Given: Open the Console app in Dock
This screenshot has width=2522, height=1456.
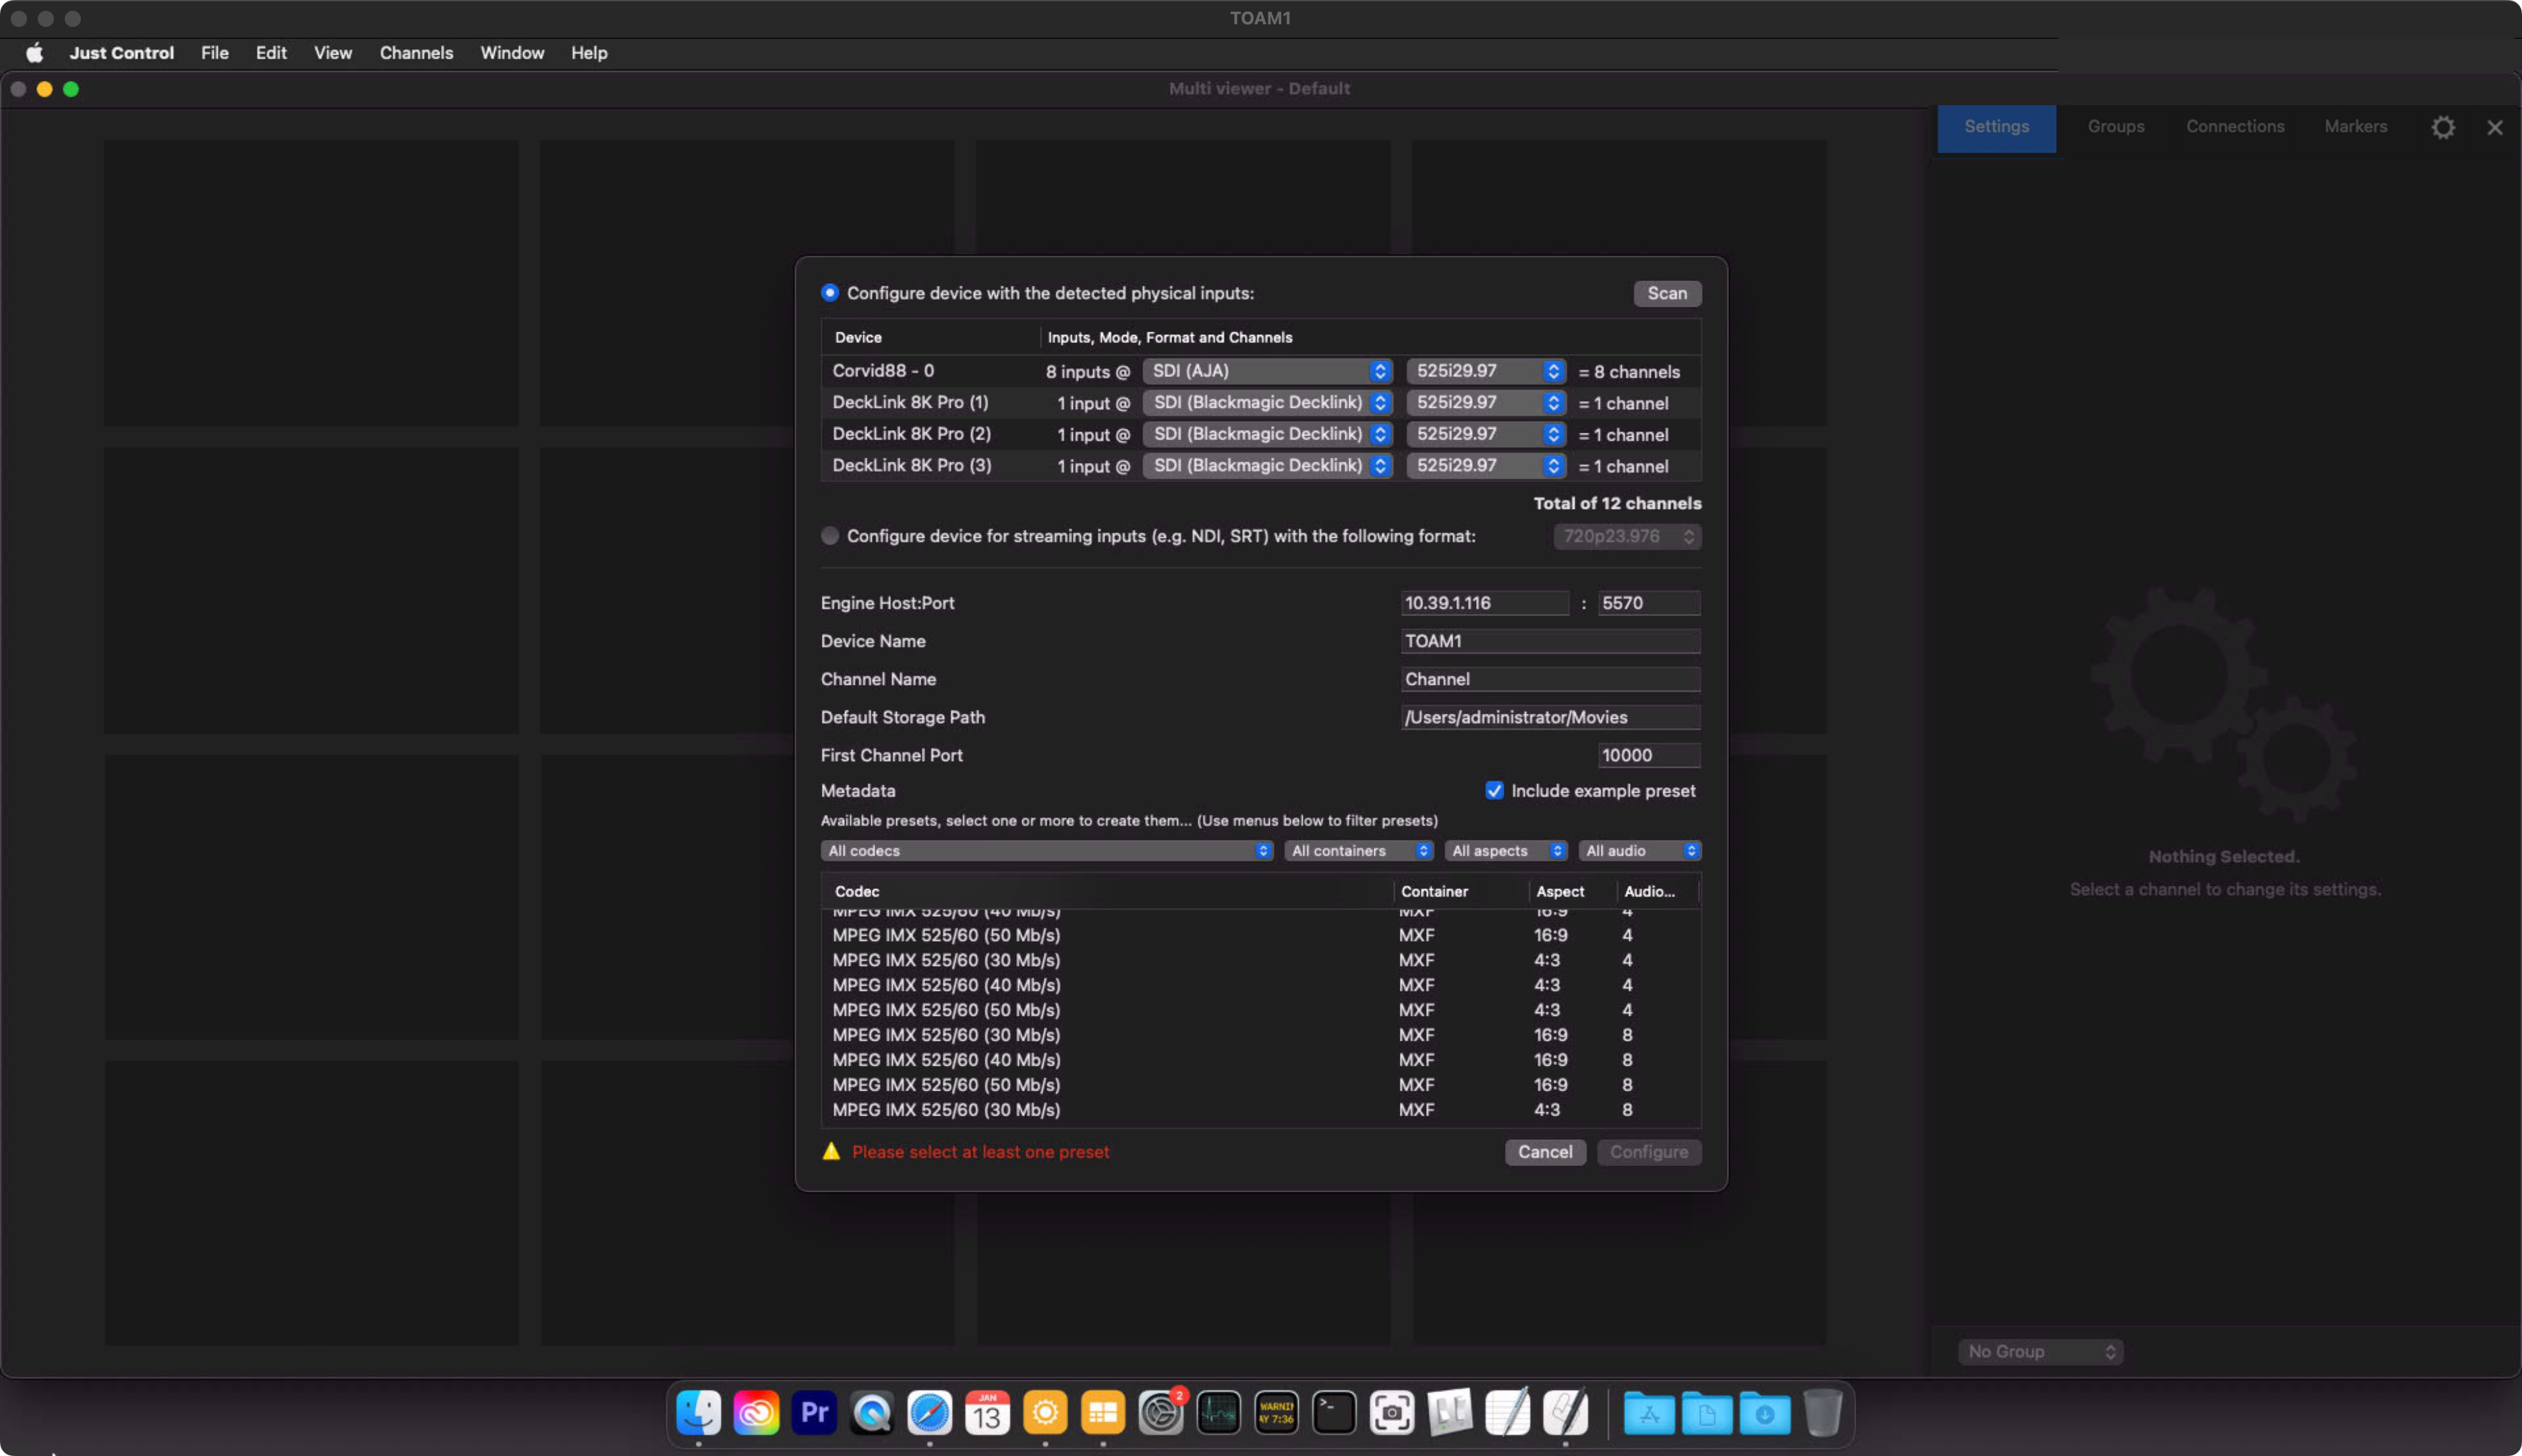Looking at the screenshot, I should click(x=1277, y=1413).
